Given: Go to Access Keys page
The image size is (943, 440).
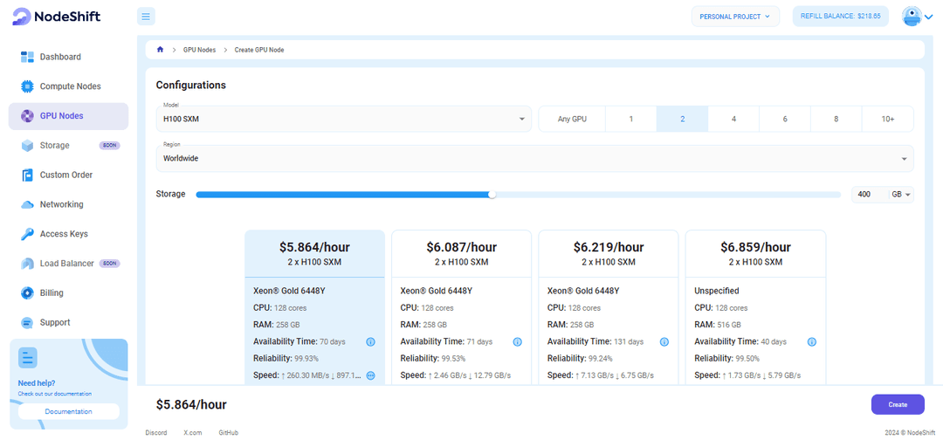Looking at the screenshot, I should click(64, 234).
